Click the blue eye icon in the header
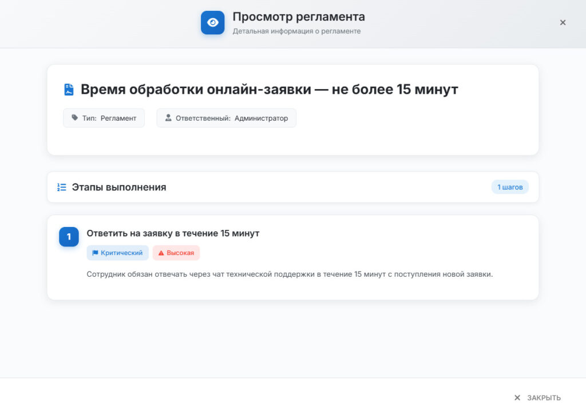The image size is (586, 418). click(x=212, y=23)
